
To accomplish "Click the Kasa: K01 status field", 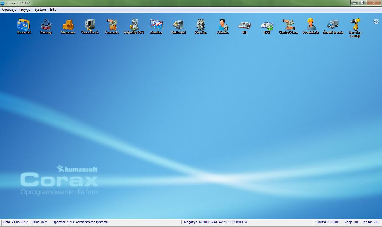I will (x=371, y=222).
